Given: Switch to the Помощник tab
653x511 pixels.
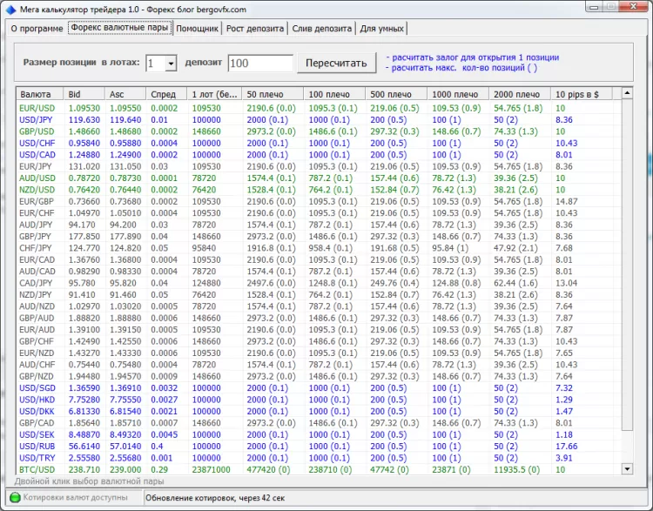Looking at the screenshot, I should click(197, 28).
